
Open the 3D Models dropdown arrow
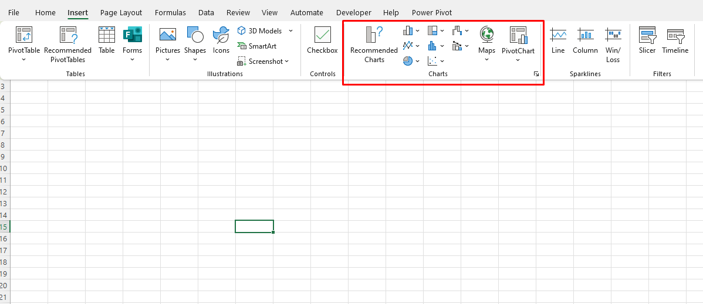coord(290,31)
